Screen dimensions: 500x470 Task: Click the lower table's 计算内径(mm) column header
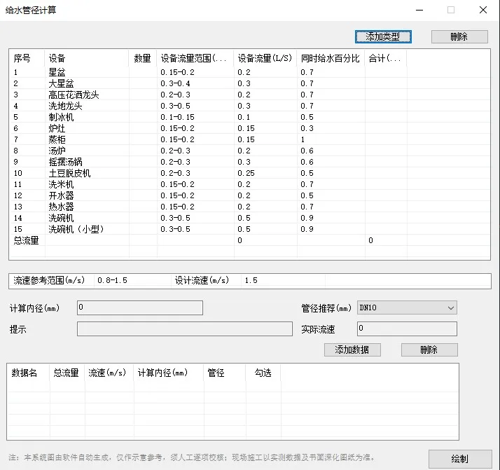(x=169, y=373)
